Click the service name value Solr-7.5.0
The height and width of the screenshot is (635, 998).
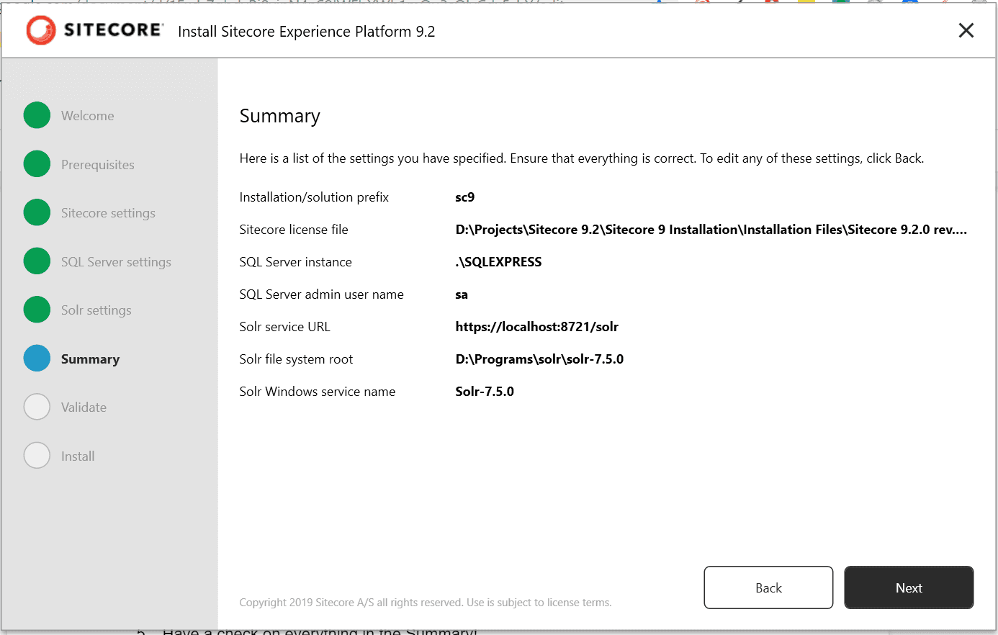click(485, 392)
